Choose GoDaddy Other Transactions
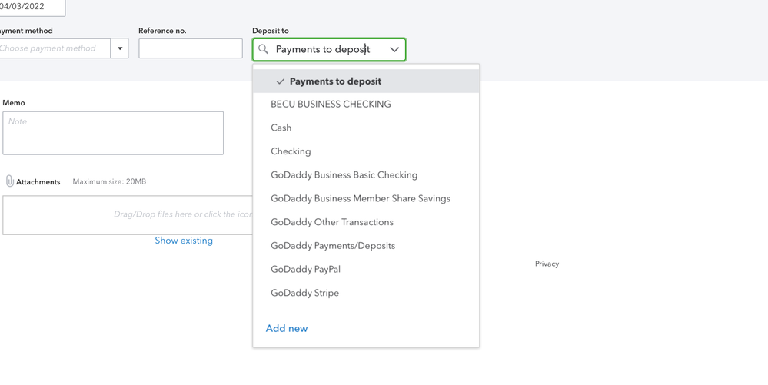The height and width of the screenshot is (385, 768). (x=331, y=222)
